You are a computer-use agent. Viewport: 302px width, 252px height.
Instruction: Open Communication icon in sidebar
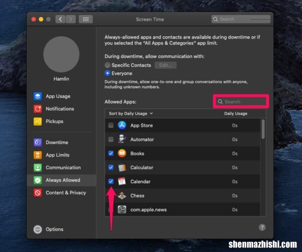coord(38,168)
